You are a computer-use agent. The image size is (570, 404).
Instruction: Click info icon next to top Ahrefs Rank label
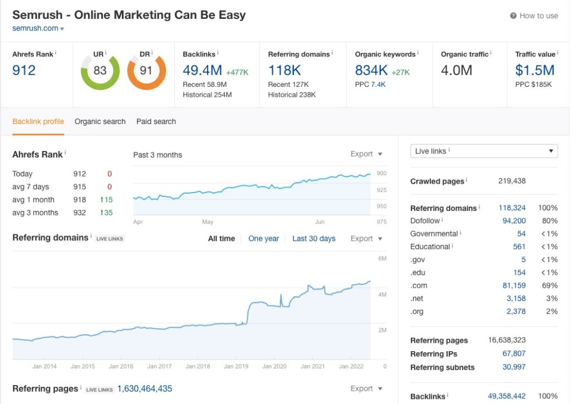tap(56, 53)
